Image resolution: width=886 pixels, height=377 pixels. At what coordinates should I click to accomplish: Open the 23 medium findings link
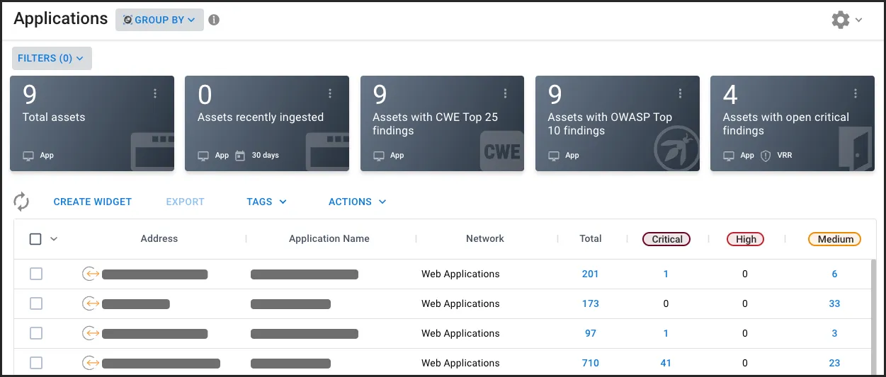(x=834, y=363)
